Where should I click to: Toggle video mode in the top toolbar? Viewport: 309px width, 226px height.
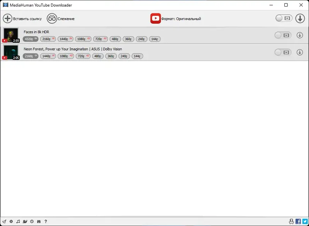click(x=283, y=18)
